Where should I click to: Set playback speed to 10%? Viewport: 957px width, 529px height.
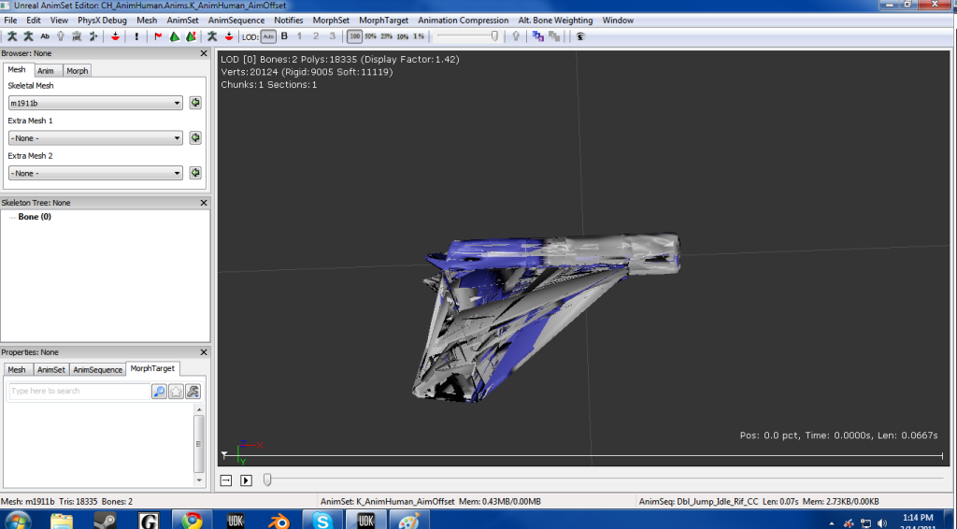click(402, 36)
